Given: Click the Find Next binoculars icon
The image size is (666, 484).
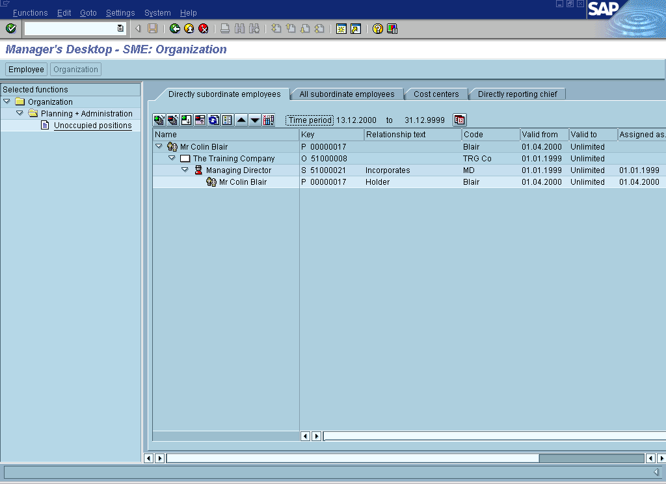Looking at the screenshot, I should 254,29.
